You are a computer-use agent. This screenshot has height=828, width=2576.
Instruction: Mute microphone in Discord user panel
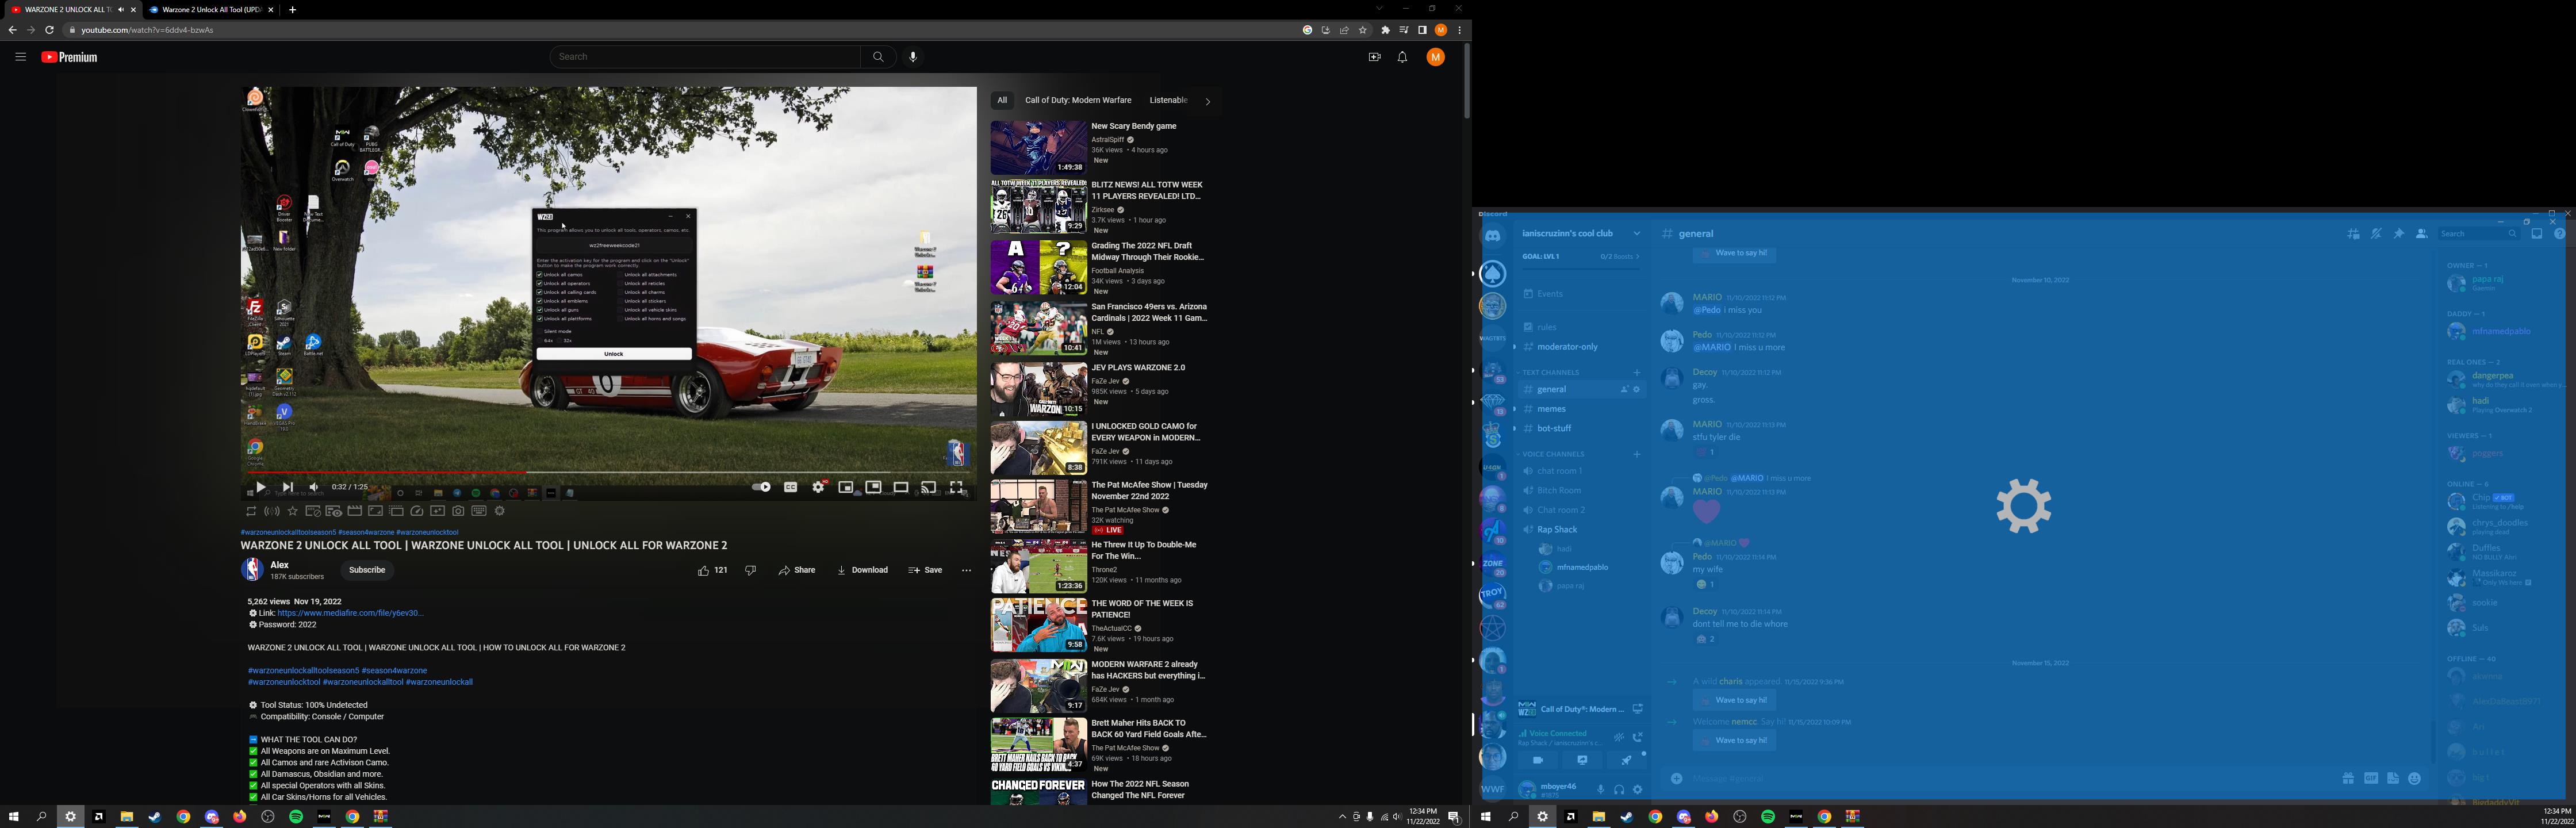pyautogui.click(x=1600, y=790)
